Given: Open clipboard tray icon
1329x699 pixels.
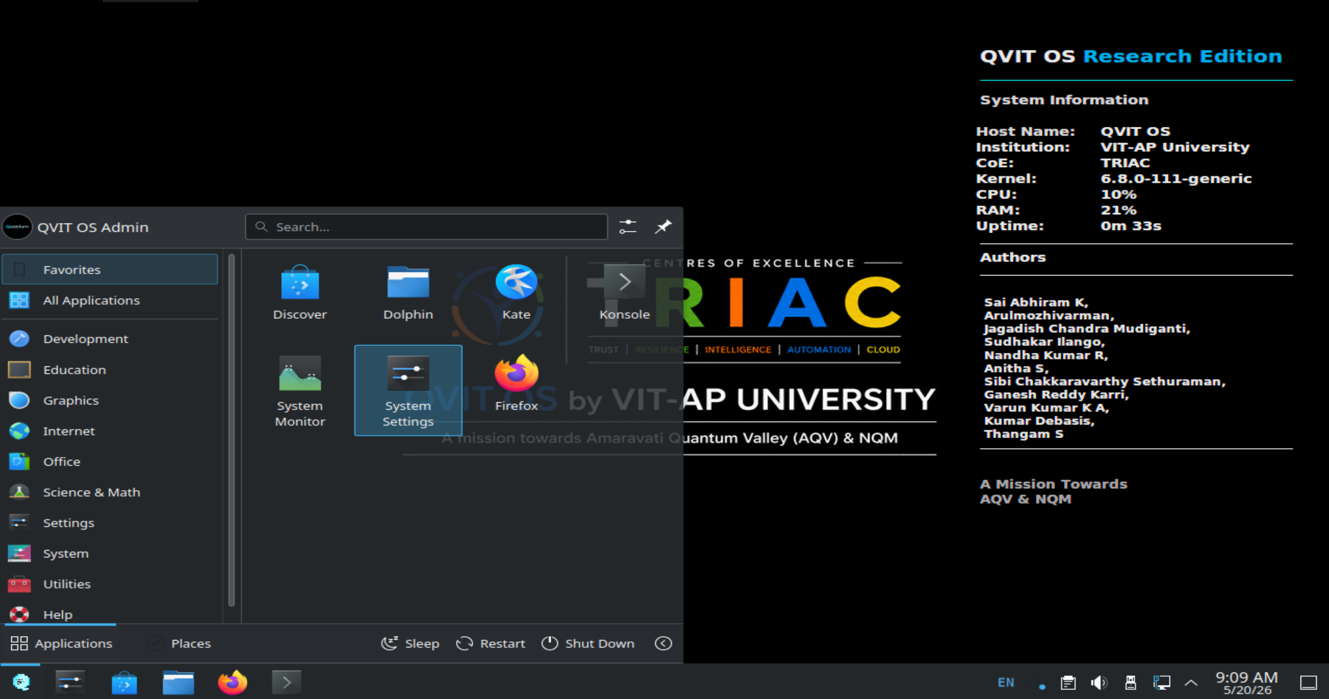Looking at the screenshot, I should (1068, 682).
